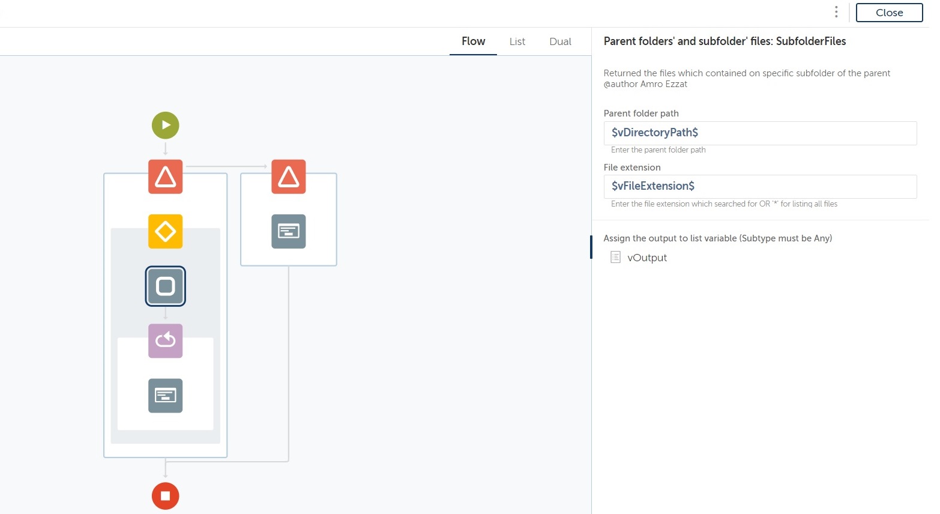This screenshot has height=514, width=940.
Task: Click the green start node
Action: point(166,125)
